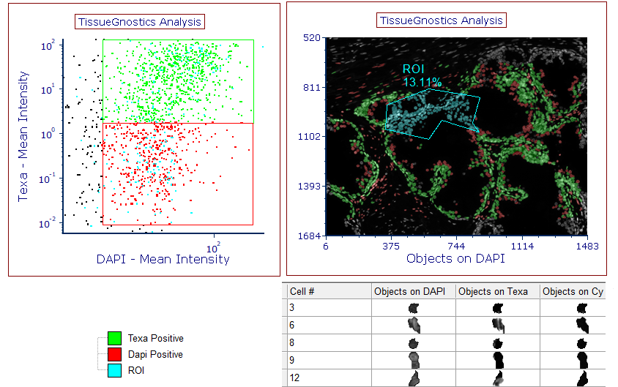Select the Texa thumbnail for cell 12
The width and height of the screenshot is (618, 387).
pyautogui.click(x=497, y=377)
